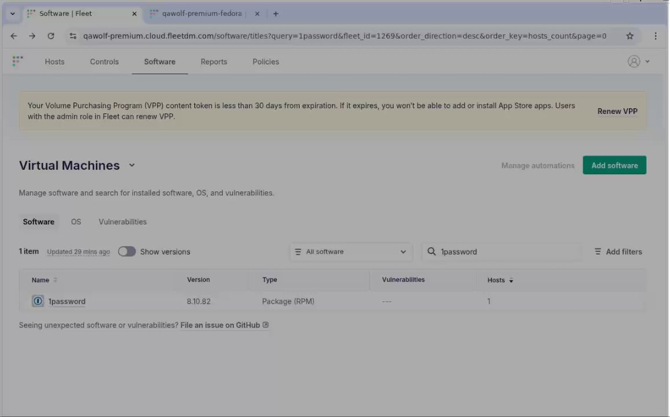Click external link icon beside GitHub link
This screenshot has height=417, width=670.
(265, 325)
